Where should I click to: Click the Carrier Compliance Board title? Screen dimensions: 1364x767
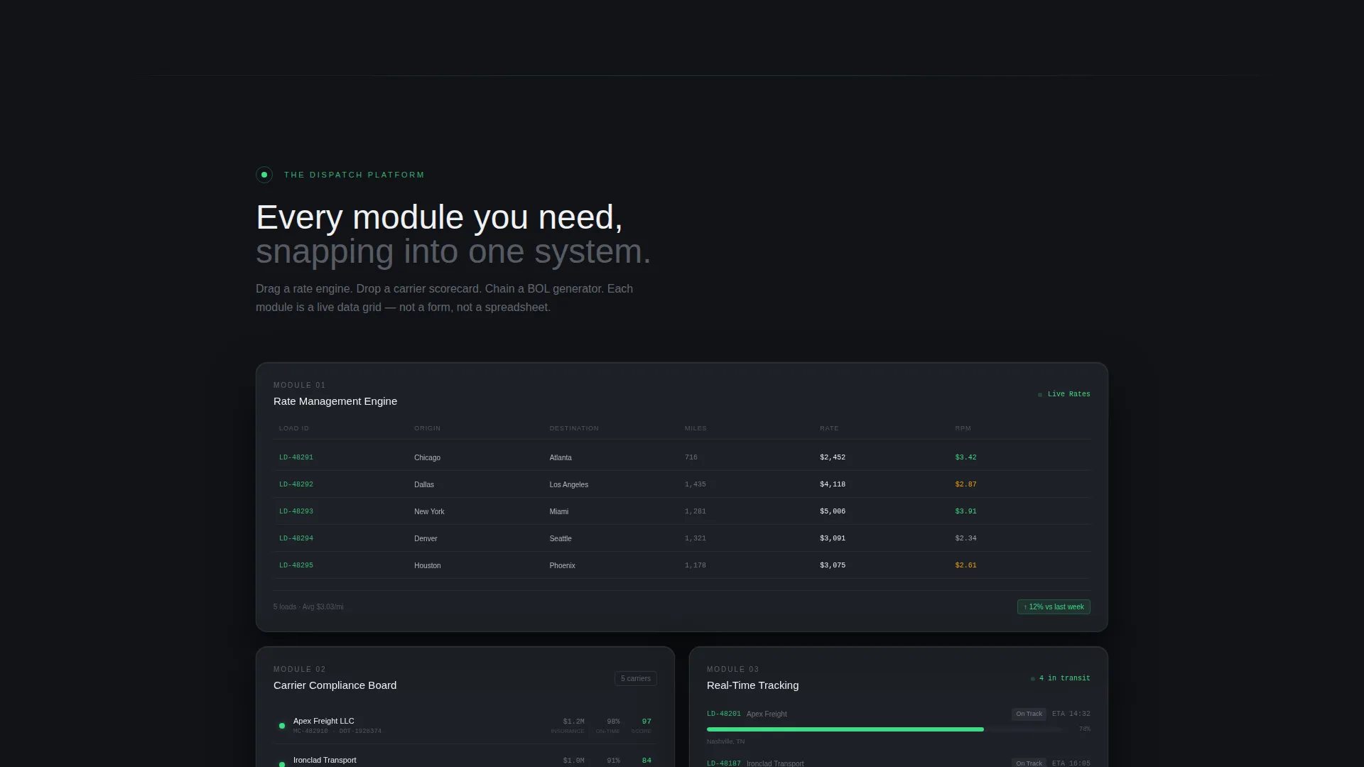click(335, 685)
